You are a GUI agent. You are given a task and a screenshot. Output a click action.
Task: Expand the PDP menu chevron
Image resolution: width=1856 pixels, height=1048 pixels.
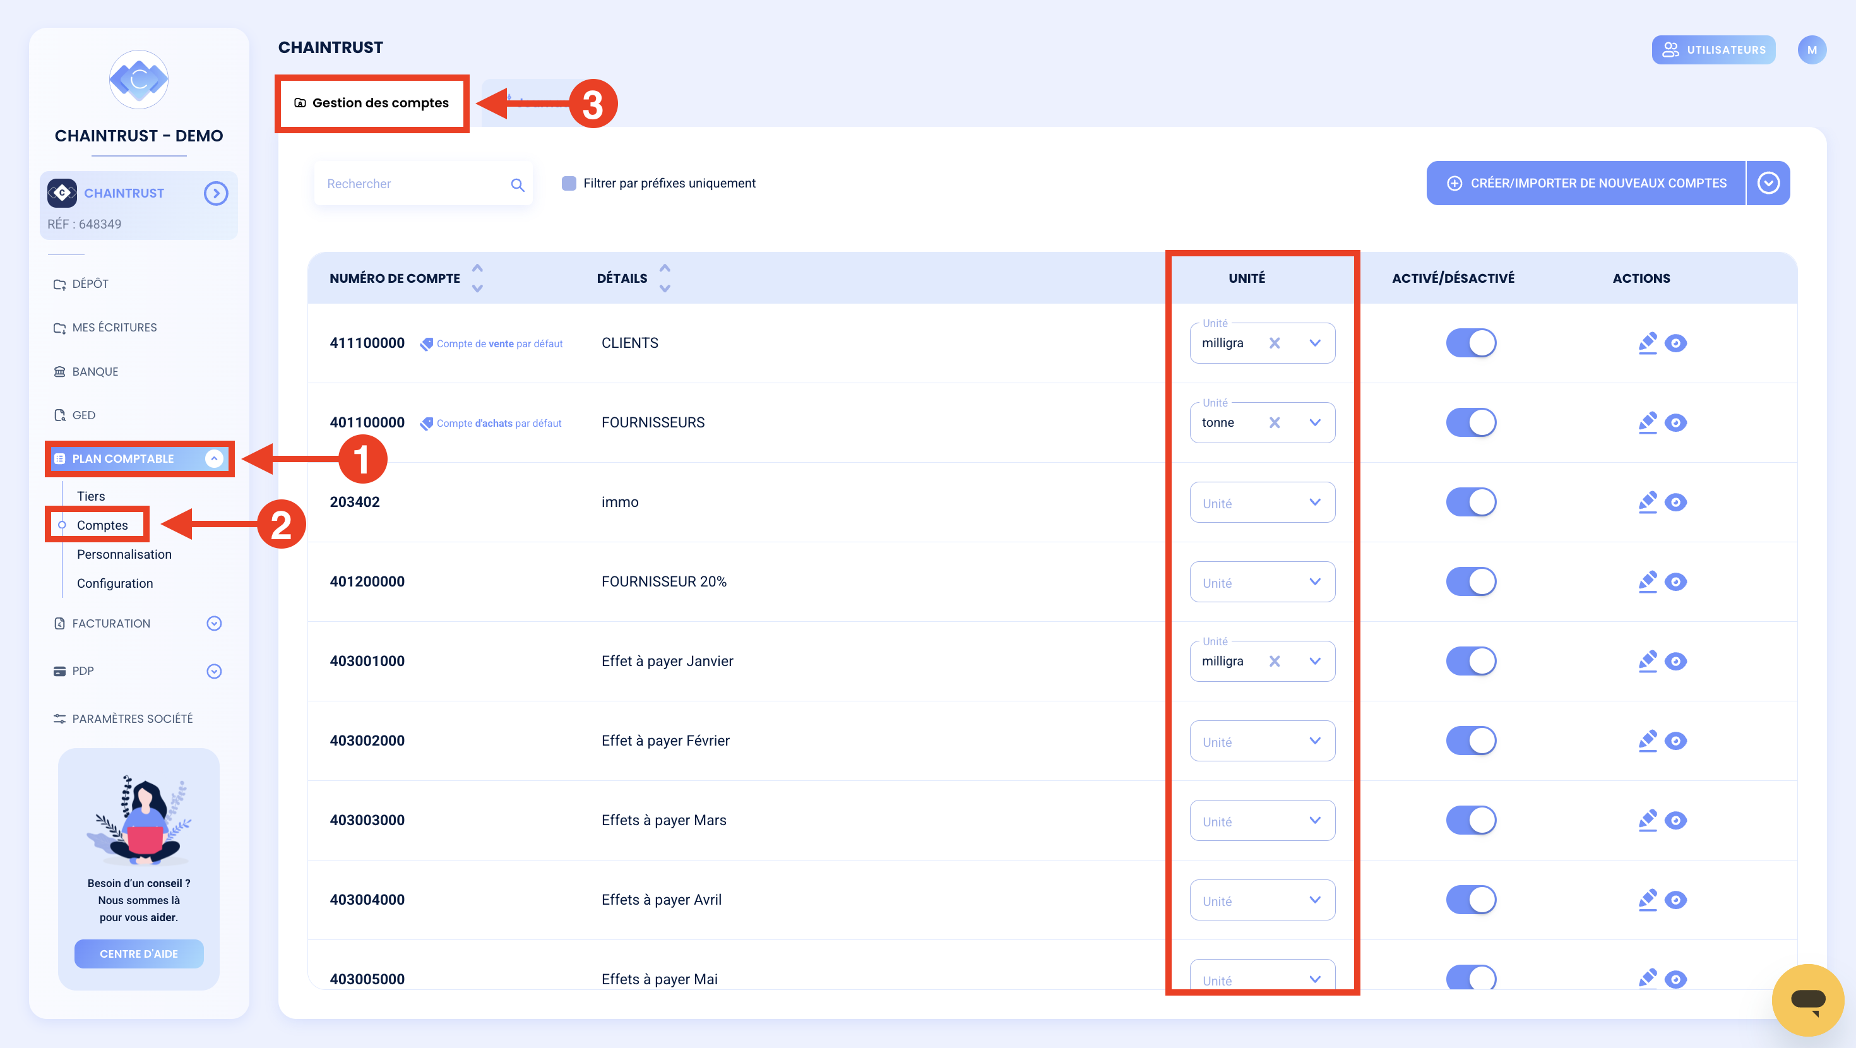coord(214,671)
